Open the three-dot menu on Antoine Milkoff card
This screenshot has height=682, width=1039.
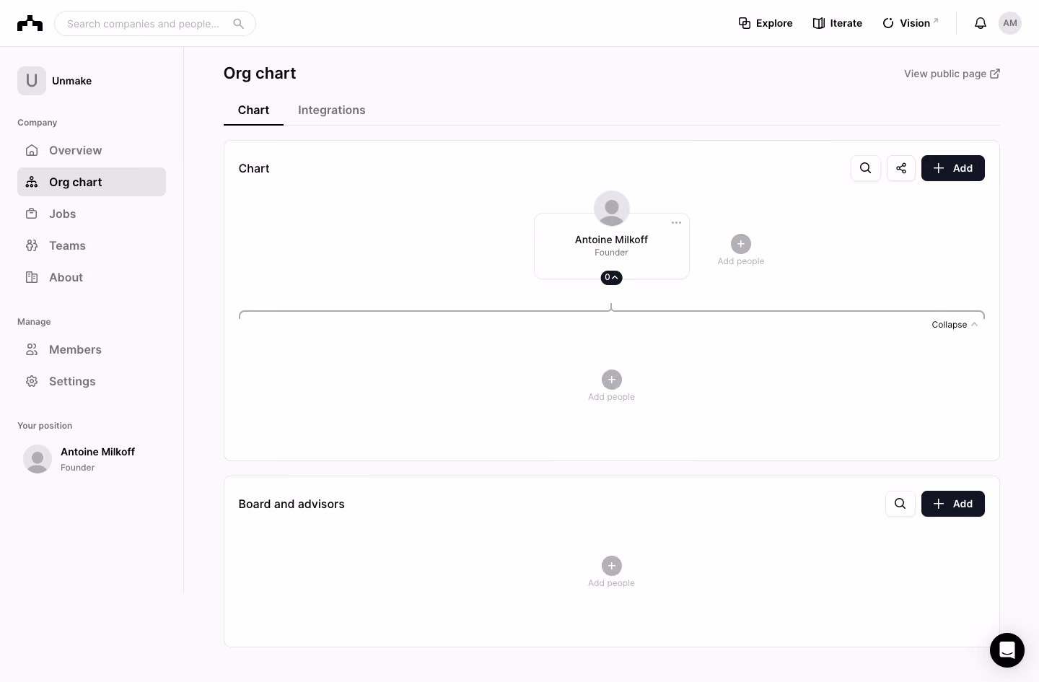coord(676,222)
